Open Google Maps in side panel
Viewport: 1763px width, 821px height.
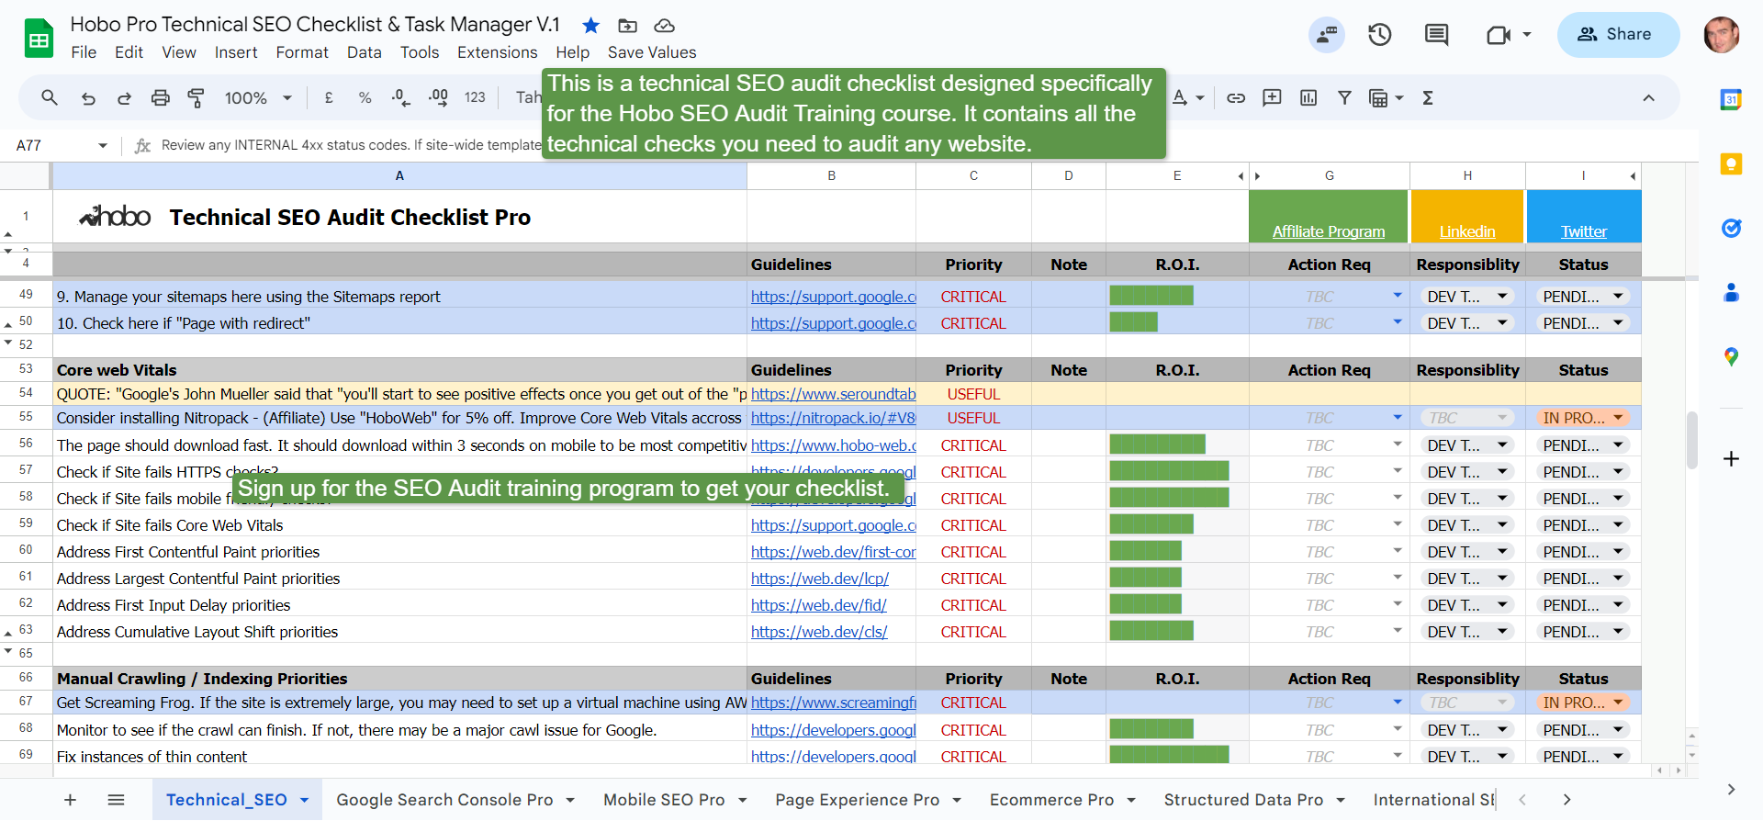[1731, 357]
